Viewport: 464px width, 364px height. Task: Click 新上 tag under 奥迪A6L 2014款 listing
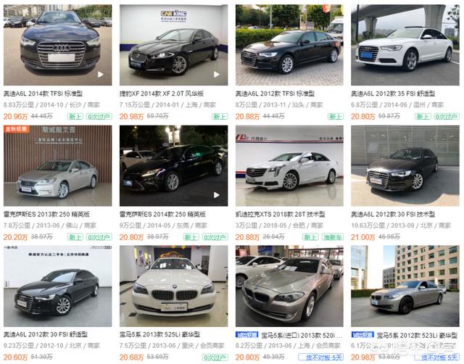click(x=75, y=117)
